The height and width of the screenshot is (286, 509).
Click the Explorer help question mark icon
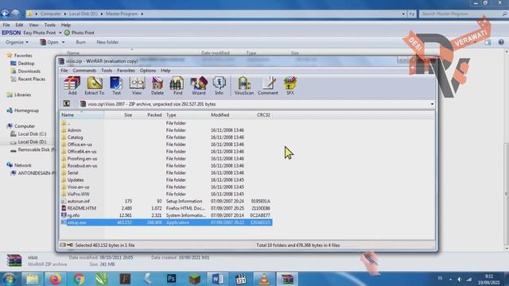[501, 42]
